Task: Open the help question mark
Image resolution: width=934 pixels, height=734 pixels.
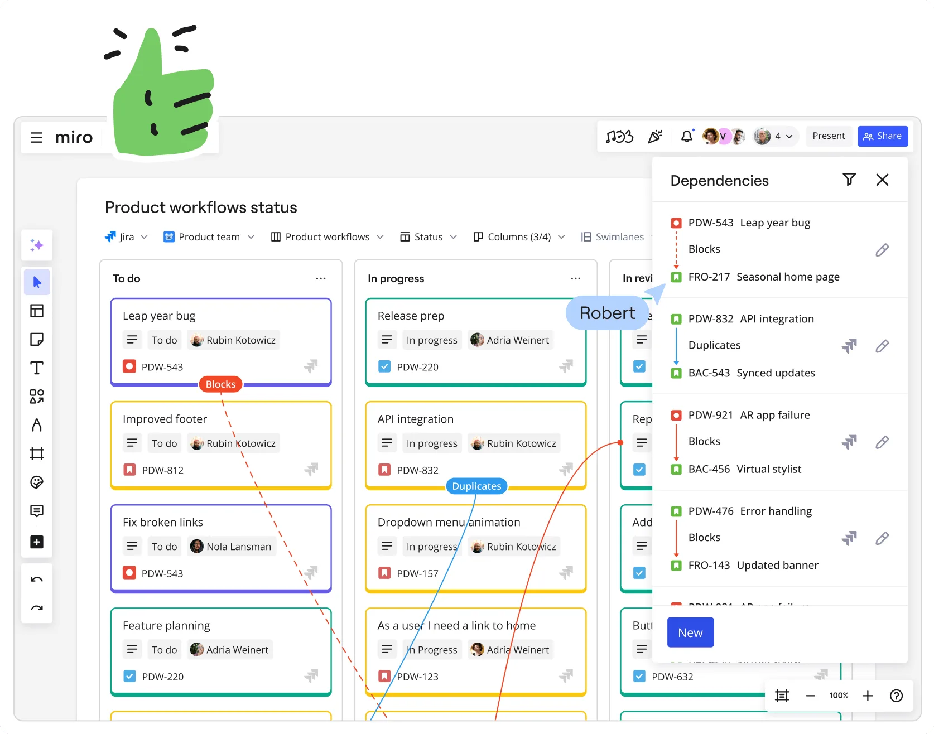Action: 896,696
